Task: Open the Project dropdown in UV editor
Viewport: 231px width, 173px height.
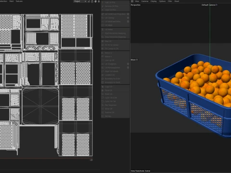Action: 80,1
